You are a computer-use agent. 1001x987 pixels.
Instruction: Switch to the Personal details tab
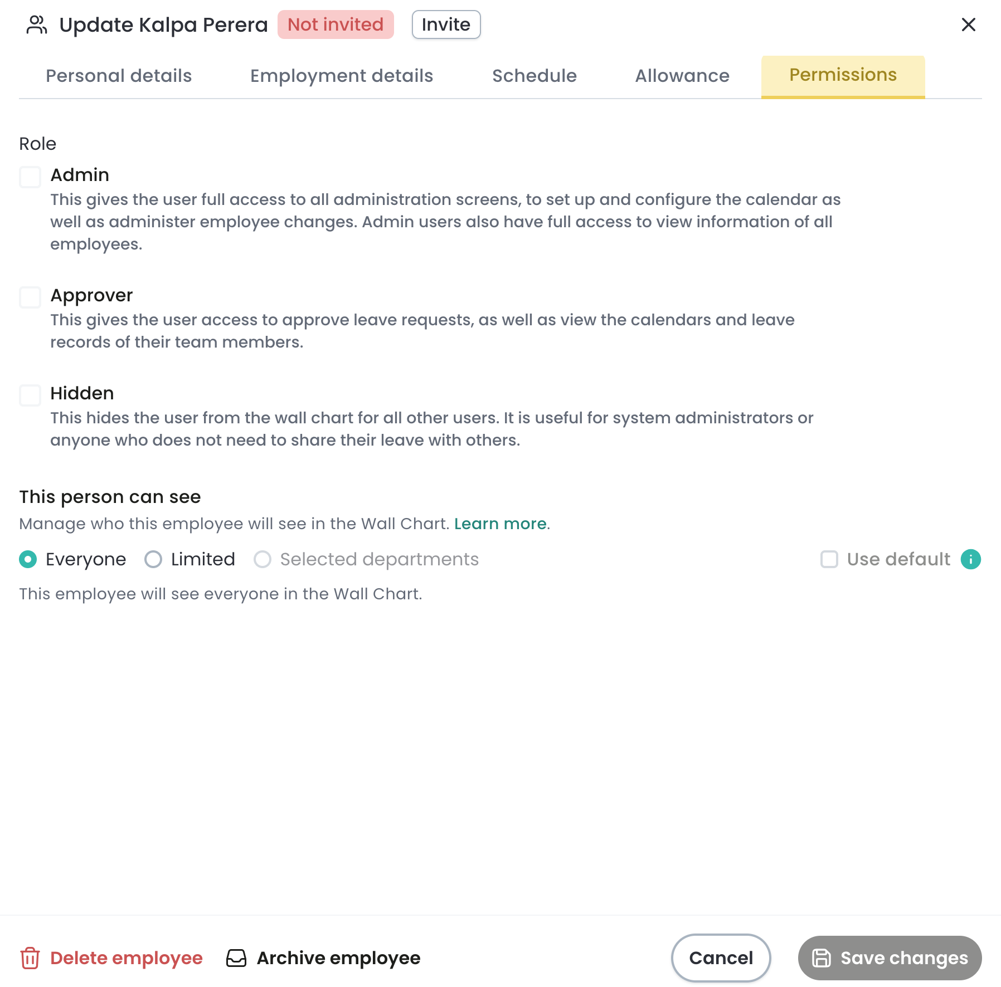(x=119, y=76)
